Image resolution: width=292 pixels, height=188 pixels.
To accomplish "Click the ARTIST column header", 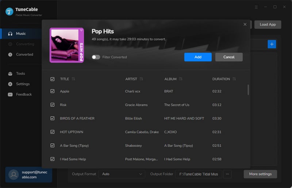I will 131,79.
